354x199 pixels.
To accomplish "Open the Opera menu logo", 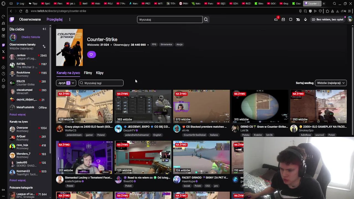I will [x=3, y=4].
